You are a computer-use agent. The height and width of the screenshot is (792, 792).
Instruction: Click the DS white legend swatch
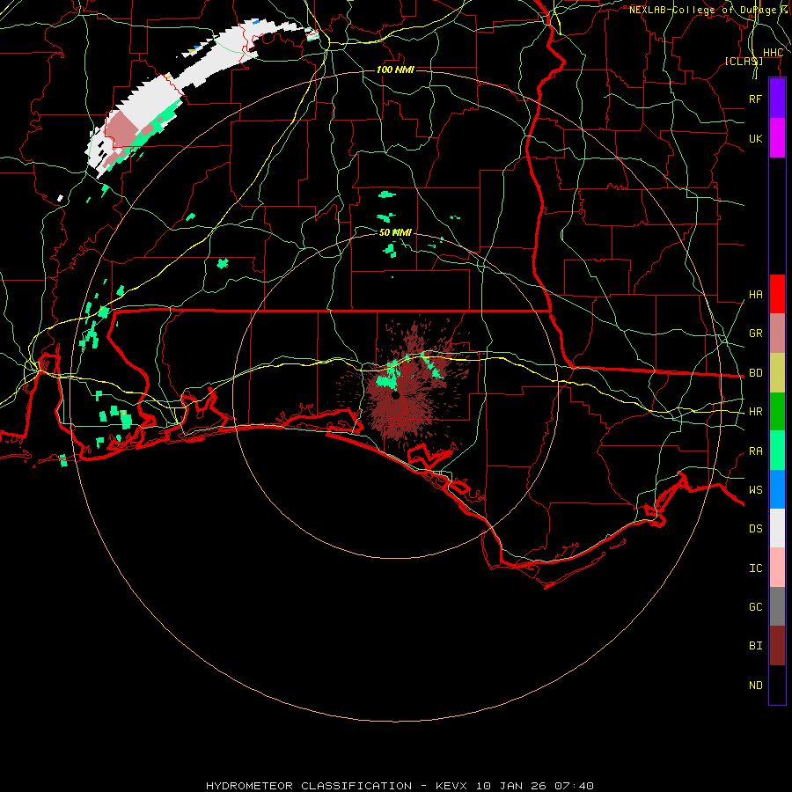click(x=777, y=528)
